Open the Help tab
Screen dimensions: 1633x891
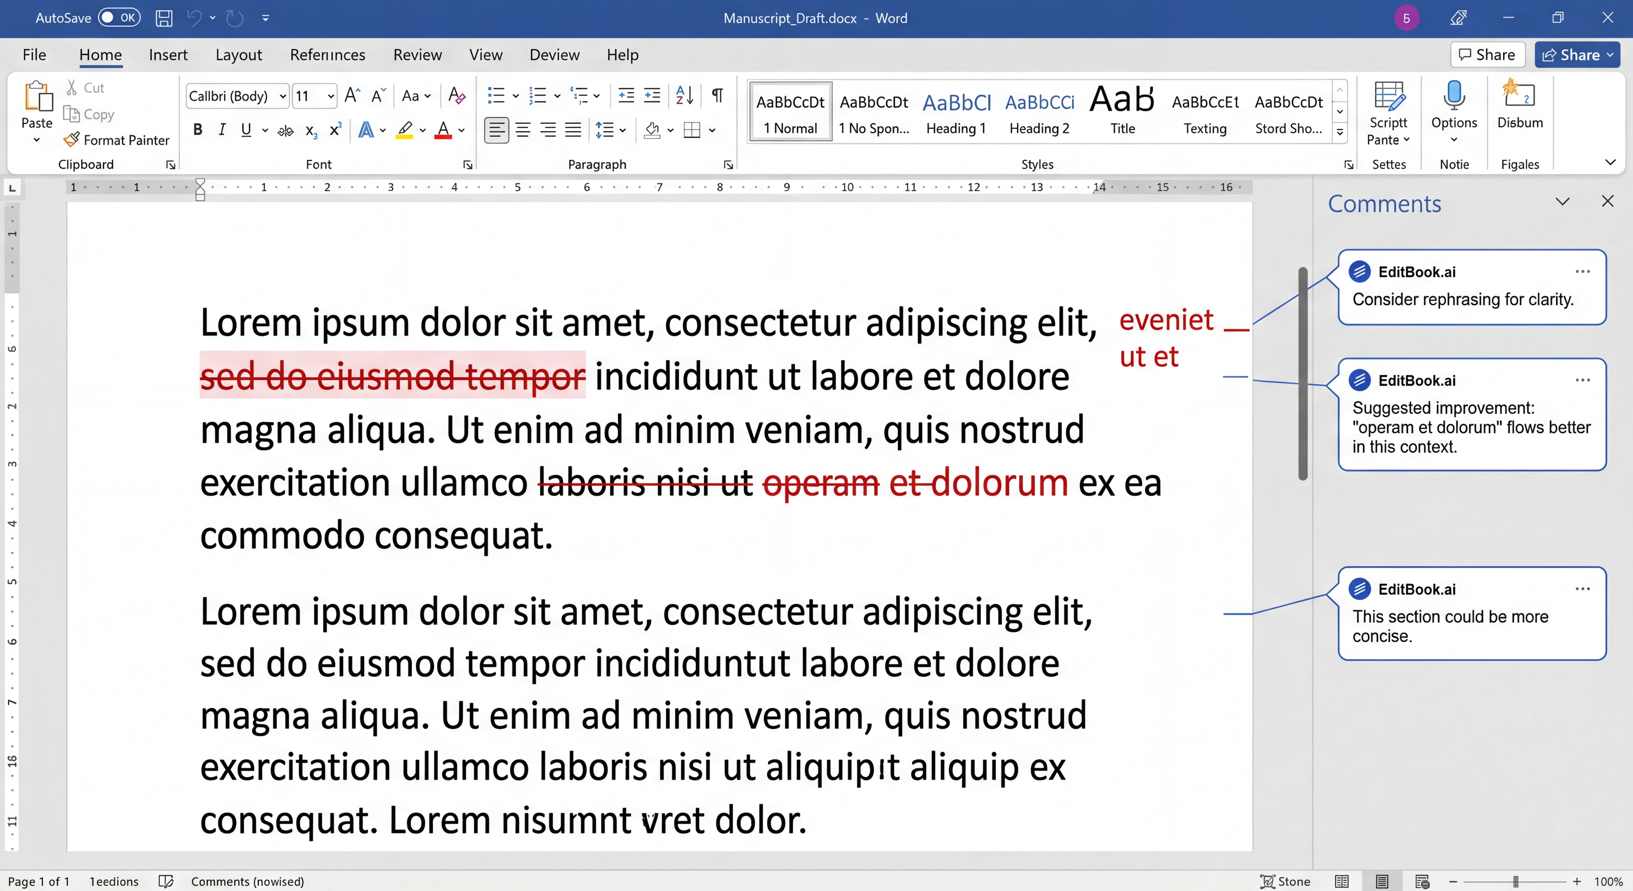623,55
